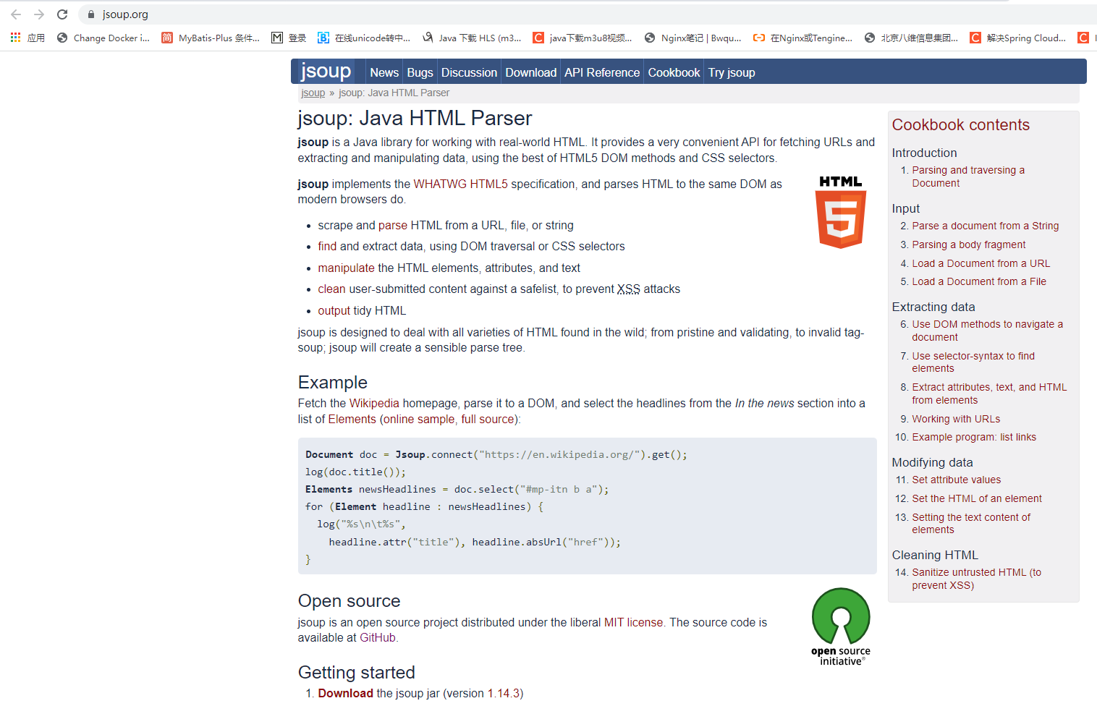Open 'Load a Document from a URL'
The width and height of the screenshot is (1097, 706).
point(980,263)
